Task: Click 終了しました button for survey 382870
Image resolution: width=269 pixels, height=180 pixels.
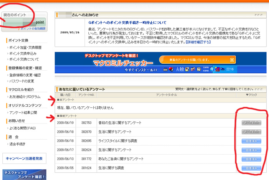Action: coord(251,132)
